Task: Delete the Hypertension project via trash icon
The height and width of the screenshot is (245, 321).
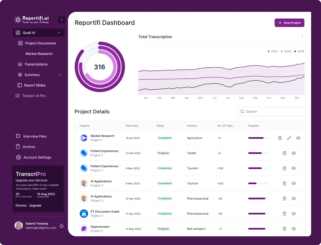Action: (x=285, y=229)
